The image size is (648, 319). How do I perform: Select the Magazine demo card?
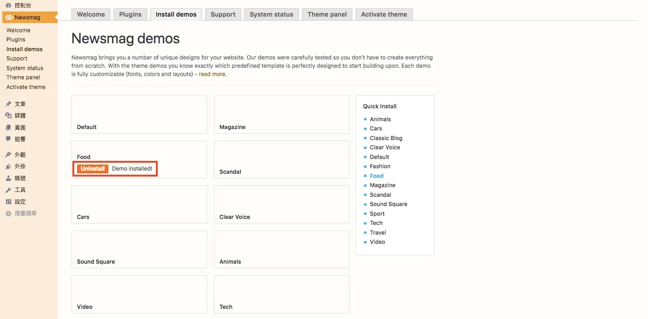click(x=282, y=115)
